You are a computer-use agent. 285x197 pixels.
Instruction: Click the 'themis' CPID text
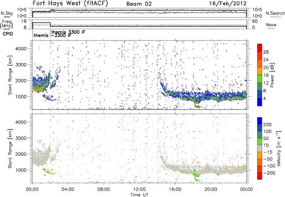41,35
